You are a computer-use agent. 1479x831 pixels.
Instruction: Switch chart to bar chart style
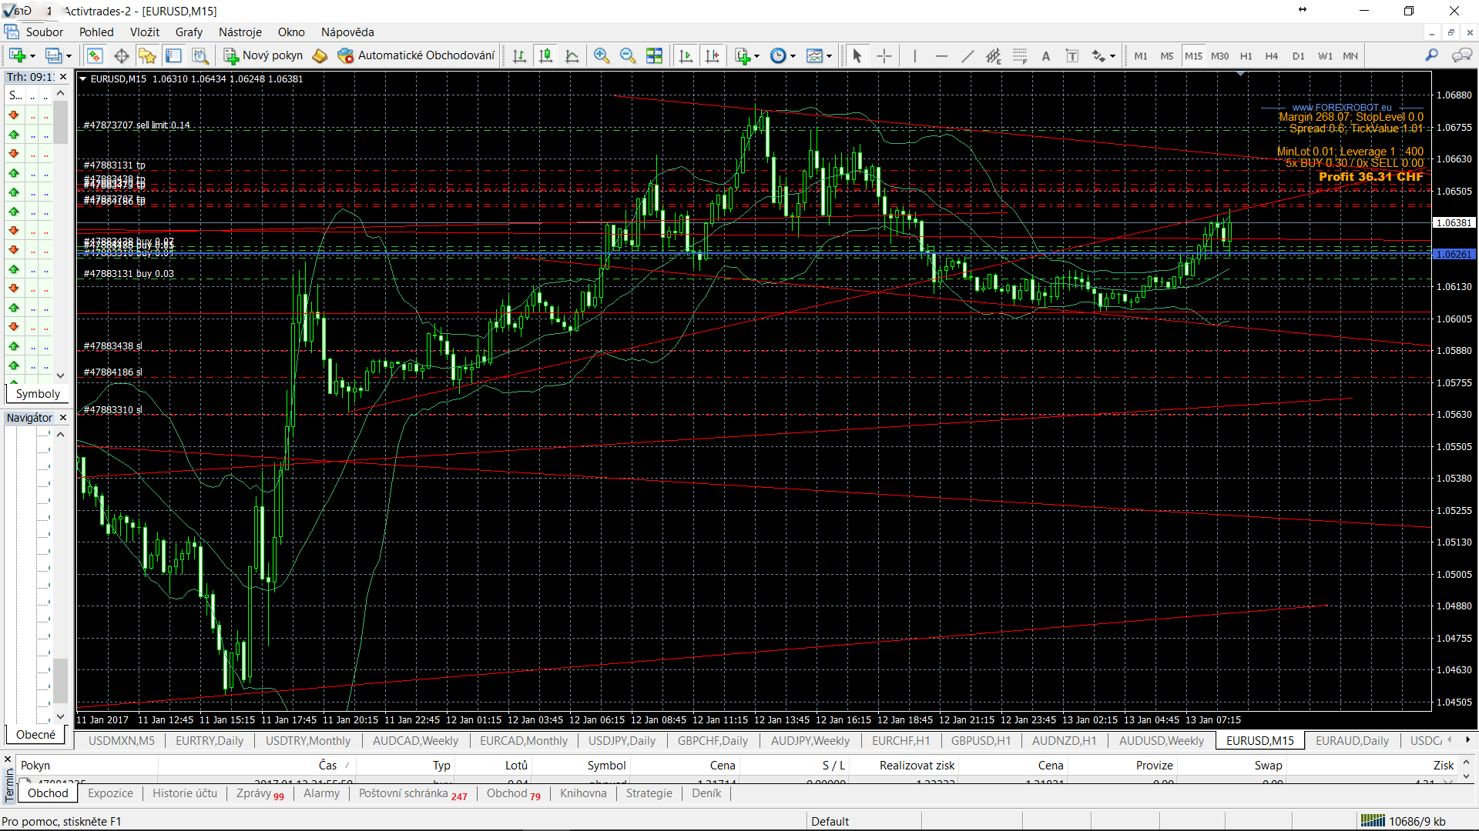(x=520, y=55)
